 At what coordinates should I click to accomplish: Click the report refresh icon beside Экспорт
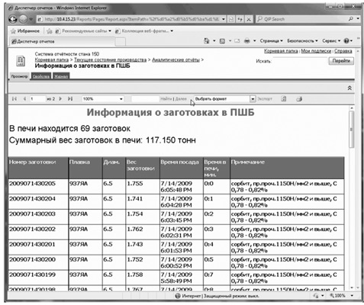284,99
